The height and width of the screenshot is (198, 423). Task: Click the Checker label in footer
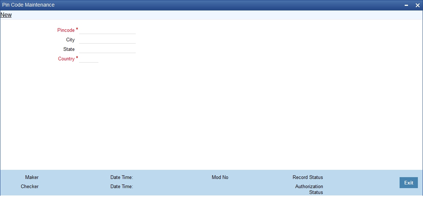tap(30, 186)
